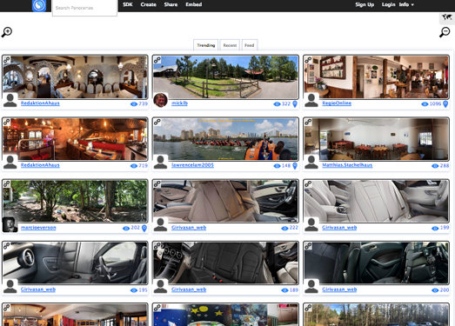Viewport: 455px width, 326px height.
Task: Switch to the Recent tab
Action: tap(230, 45)
